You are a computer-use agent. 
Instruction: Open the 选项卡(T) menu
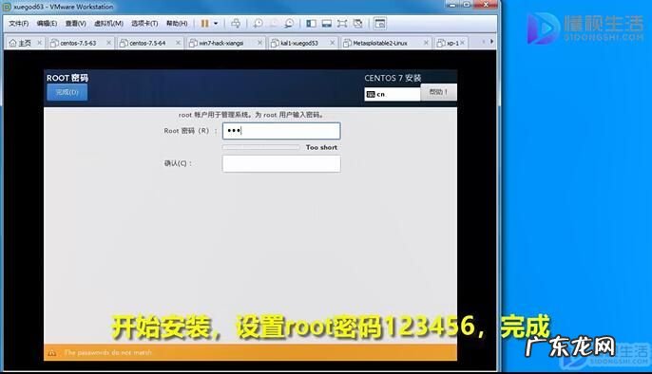point(144,24)
